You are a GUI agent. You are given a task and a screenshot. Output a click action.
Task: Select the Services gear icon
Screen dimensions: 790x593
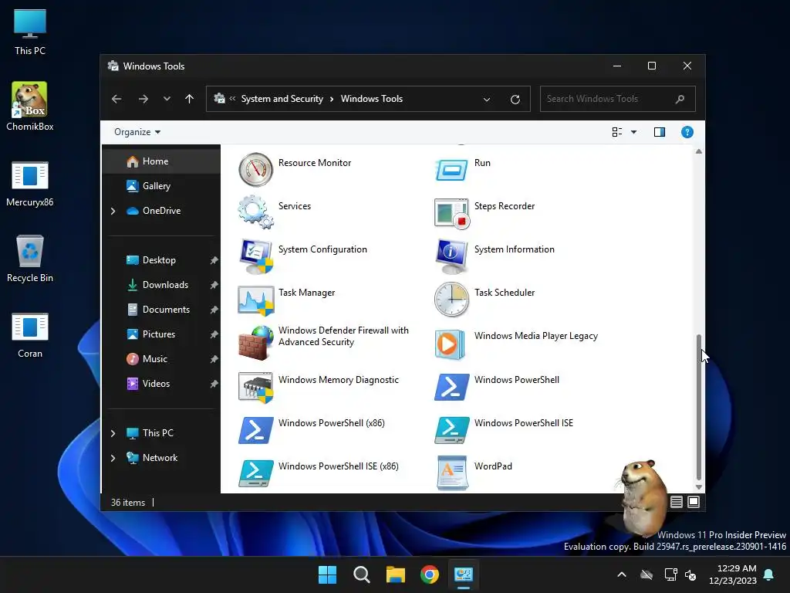click(x=255, y=213)
